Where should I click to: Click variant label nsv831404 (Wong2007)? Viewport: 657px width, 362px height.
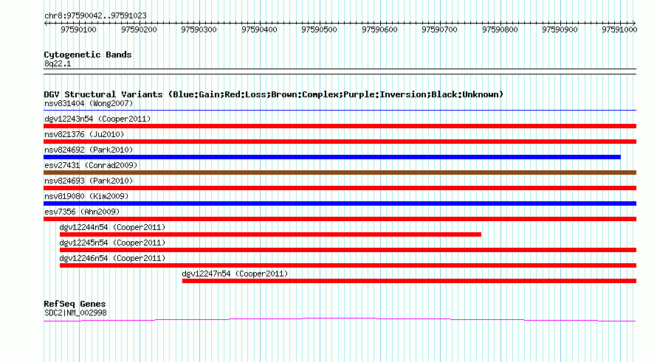coord(89,103)
